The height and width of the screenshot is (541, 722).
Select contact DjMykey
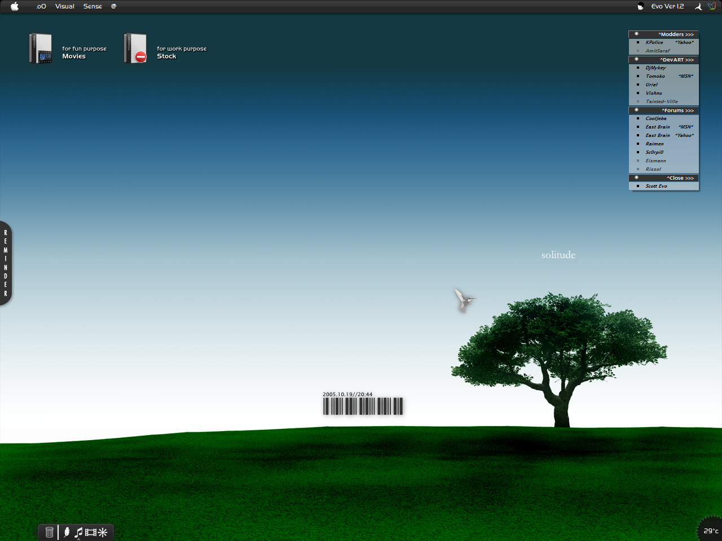pos(655,68)
